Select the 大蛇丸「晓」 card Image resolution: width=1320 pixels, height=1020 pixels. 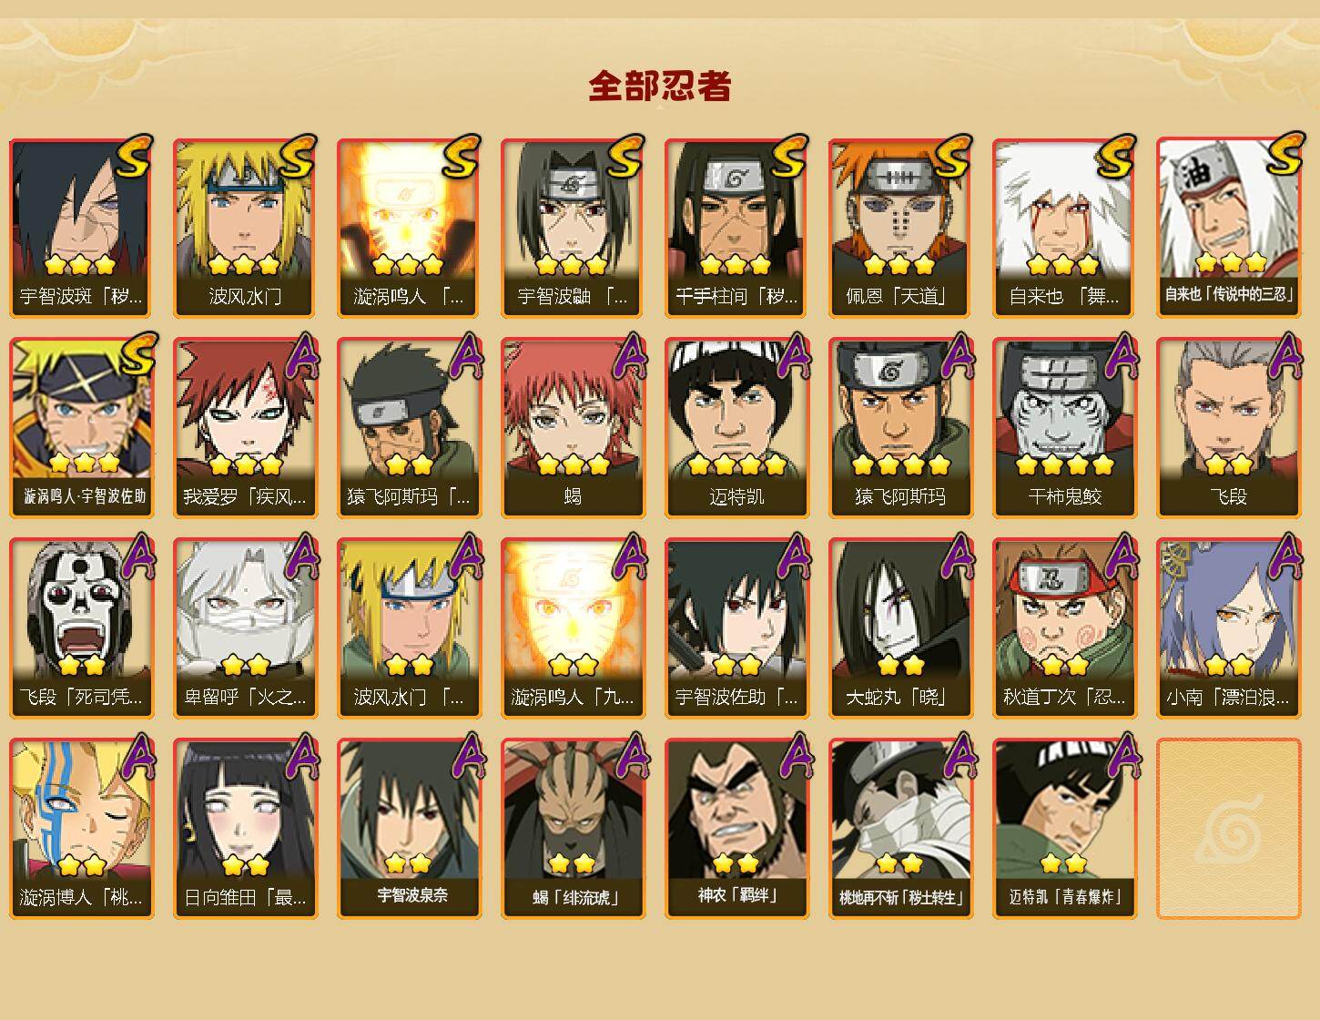[900, 628]
